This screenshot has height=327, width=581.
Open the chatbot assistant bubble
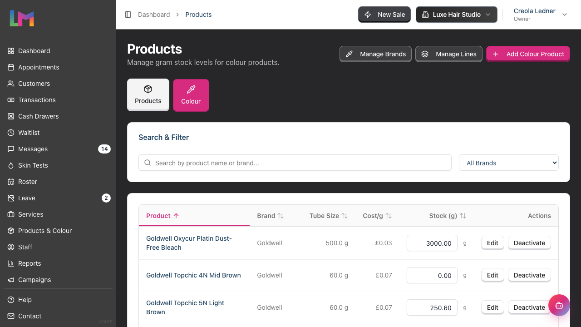point(559,305)
